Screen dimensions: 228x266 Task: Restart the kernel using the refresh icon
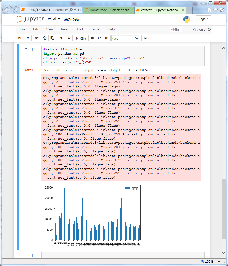(x=99, y=38)
